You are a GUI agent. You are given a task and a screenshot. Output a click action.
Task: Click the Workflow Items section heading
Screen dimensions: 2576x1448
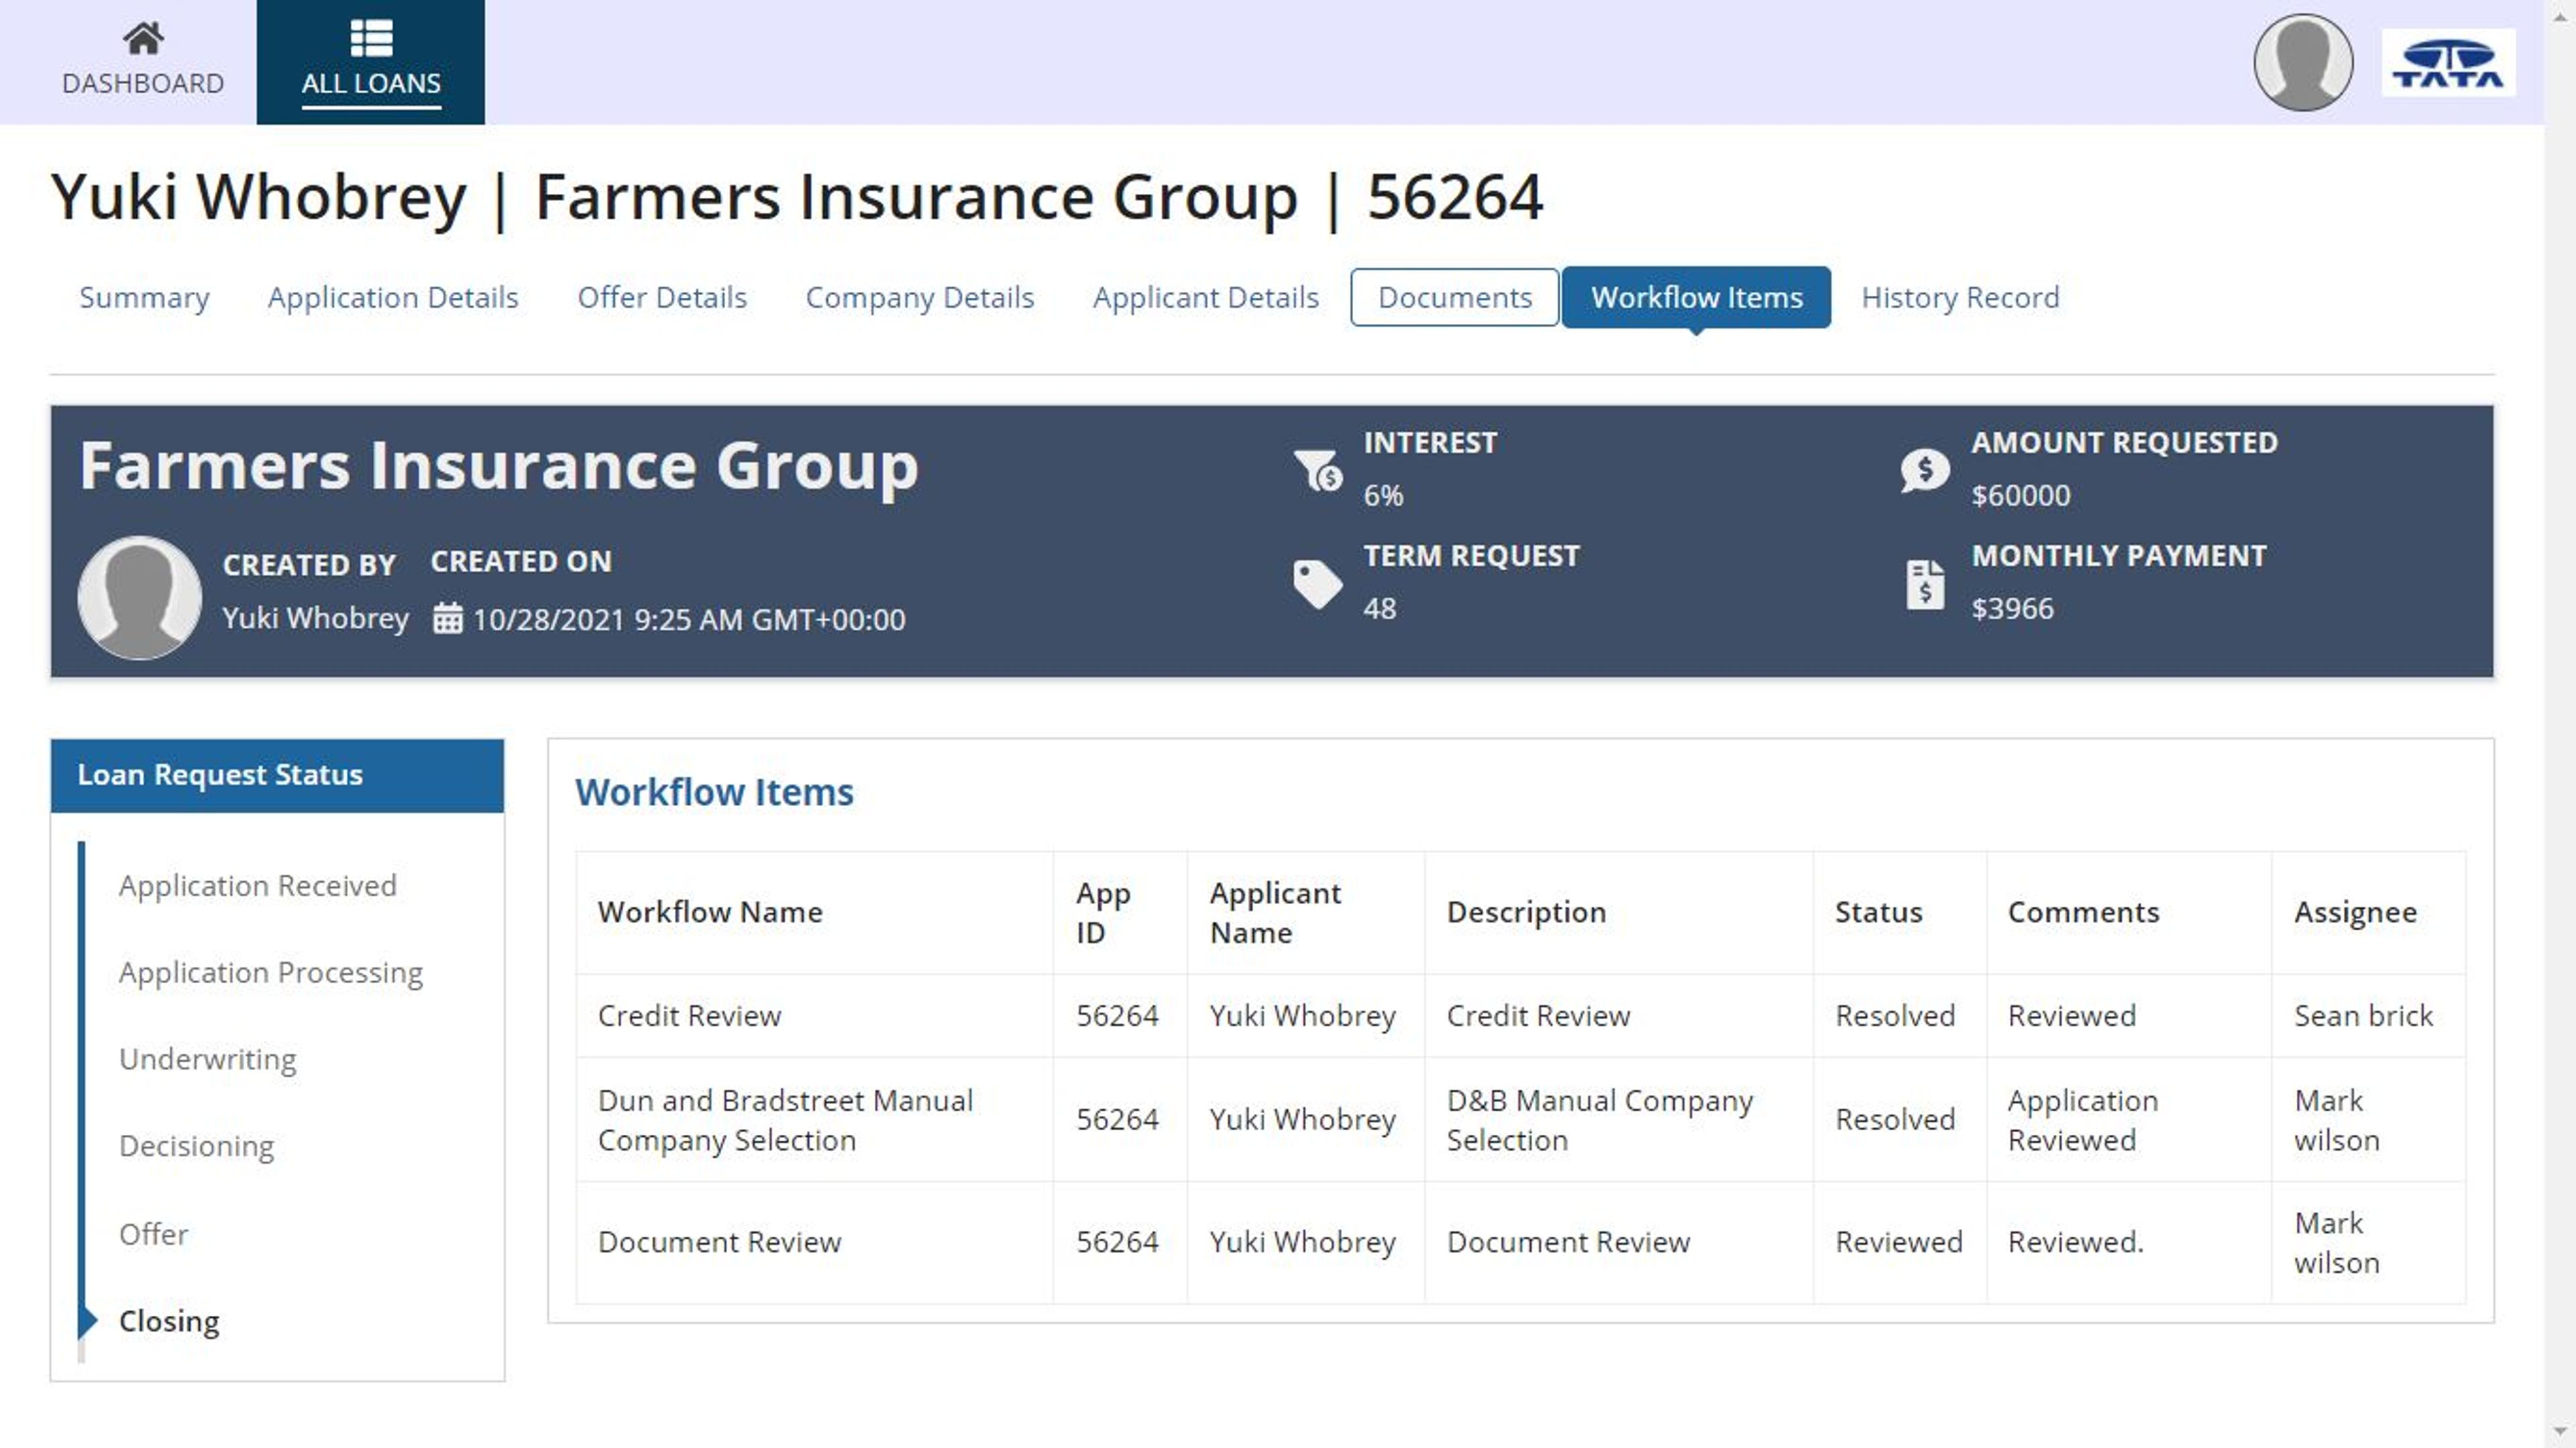tap(714, 792)
